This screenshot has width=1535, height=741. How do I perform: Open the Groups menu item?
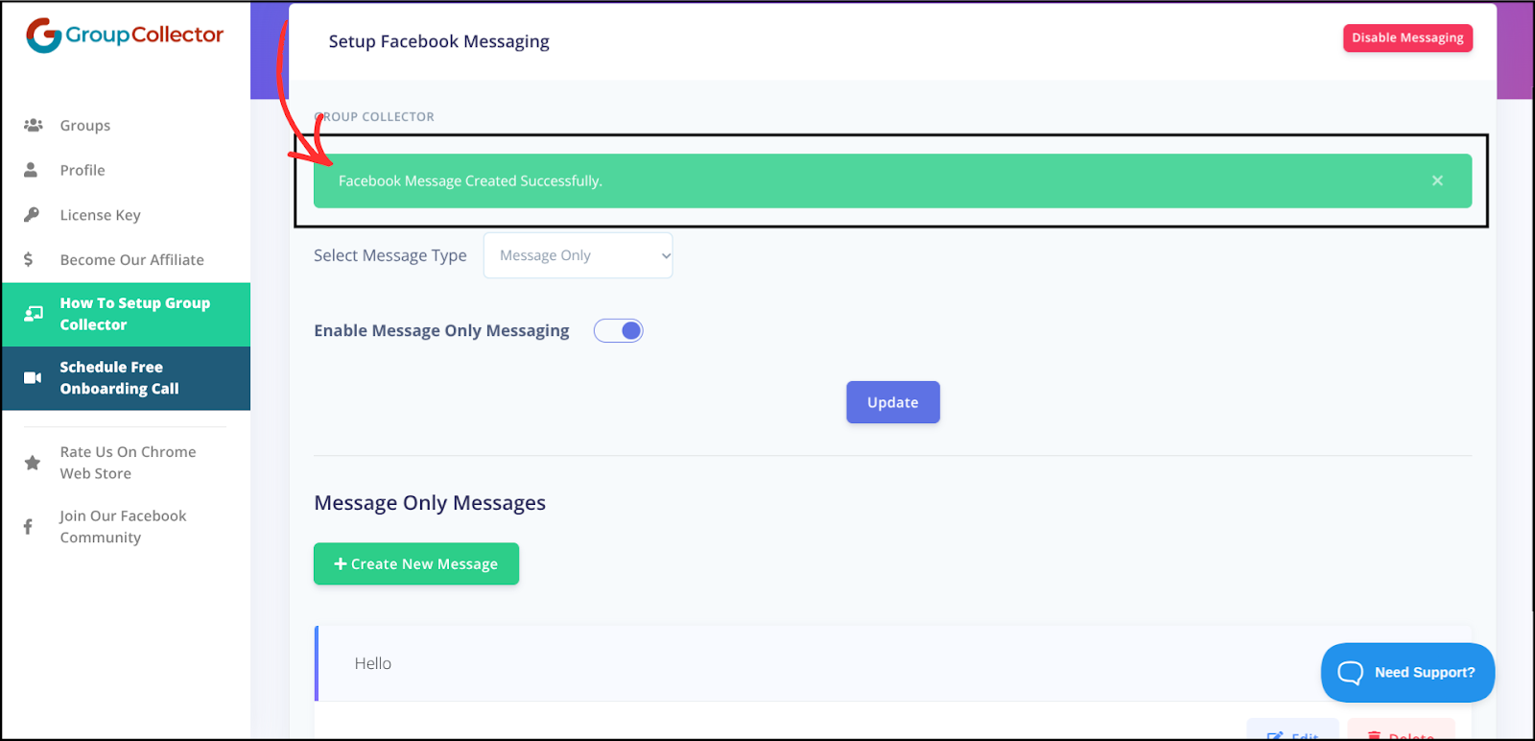point(126,125)
